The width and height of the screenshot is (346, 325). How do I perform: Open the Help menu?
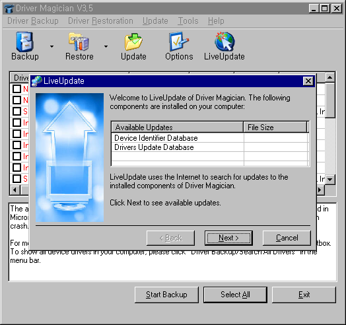click(x=216, y=21)
